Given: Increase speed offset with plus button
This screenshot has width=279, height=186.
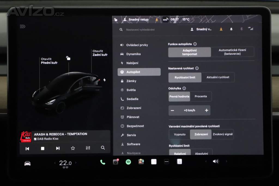Looking at the screenshot, I should (x=206, y=110).
